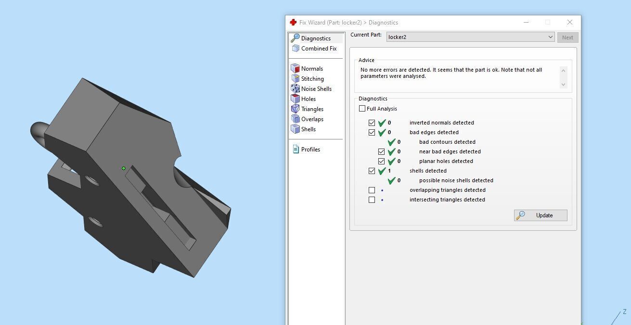
Task: Click the Combined Fix cube icon
Action: [296, 48]
